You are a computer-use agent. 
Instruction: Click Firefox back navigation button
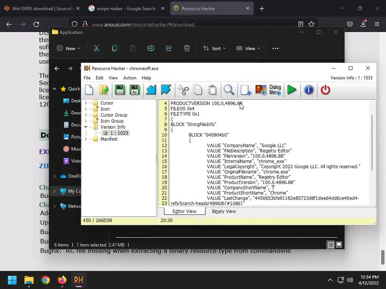pos(9,24)
